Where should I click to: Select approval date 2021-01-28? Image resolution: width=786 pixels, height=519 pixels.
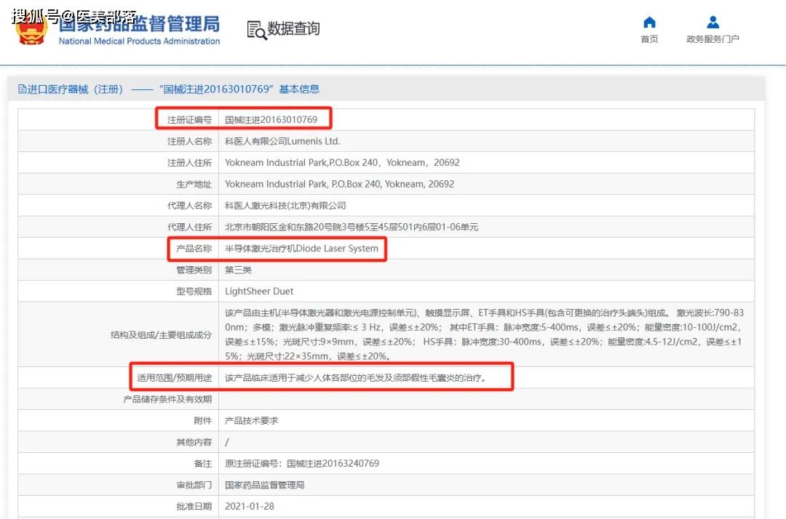(249, 506)
